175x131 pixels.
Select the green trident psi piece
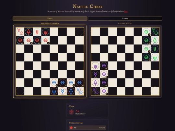[155, 57]
